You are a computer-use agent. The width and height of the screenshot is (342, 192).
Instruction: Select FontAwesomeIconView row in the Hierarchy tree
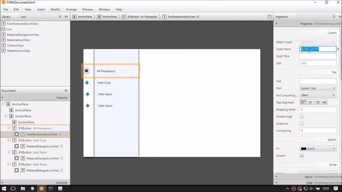[x=35, y=134]
